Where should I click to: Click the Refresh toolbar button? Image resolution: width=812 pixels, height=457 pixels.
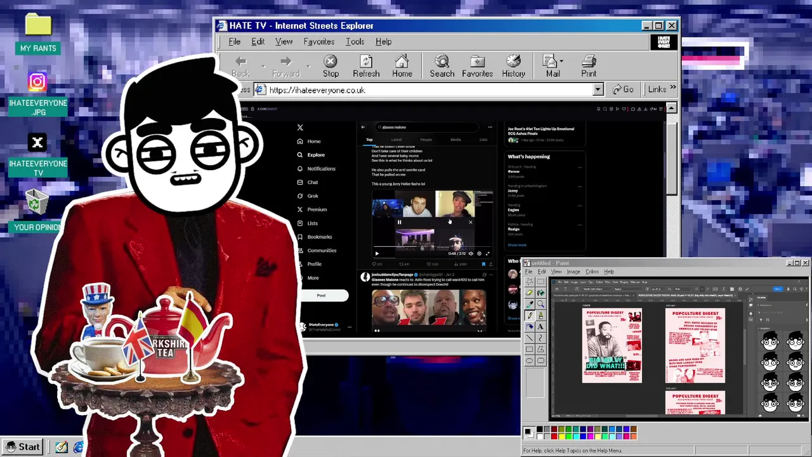(x=366, y=66)
